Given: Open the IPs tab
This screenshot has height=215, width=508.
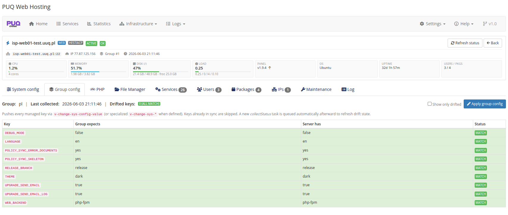Looking at the screenshot, I should pos(281,89).
